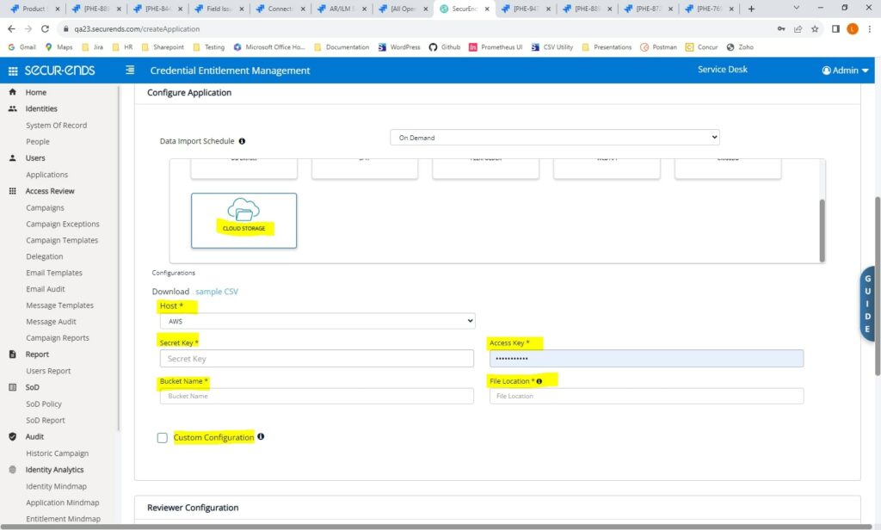Go back with the browser back arrow

[x=12, y=28]
